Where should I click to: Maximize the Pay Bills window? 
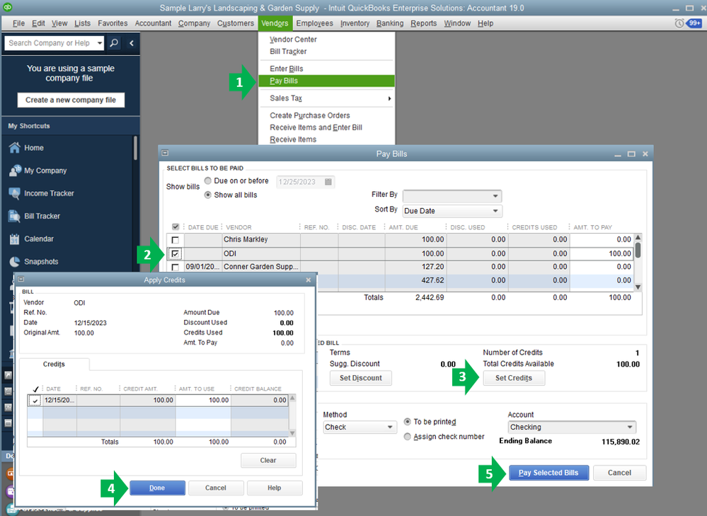click(631, 154)
